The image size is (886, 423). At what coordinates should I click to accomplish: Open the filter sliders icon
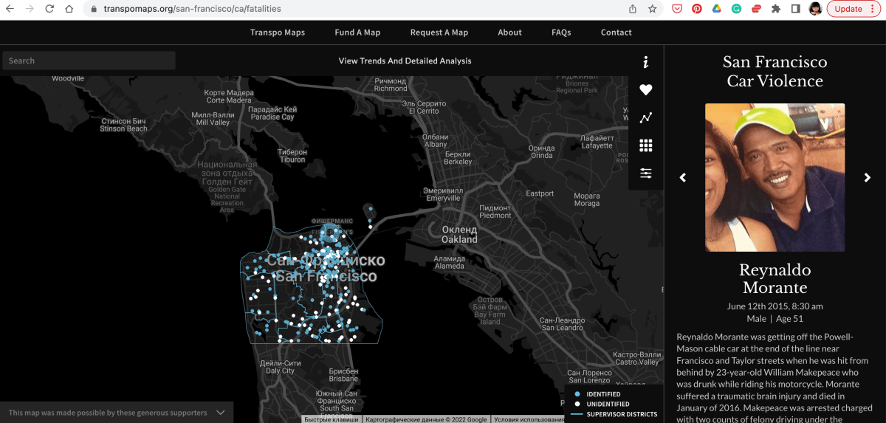pos(646,173)
